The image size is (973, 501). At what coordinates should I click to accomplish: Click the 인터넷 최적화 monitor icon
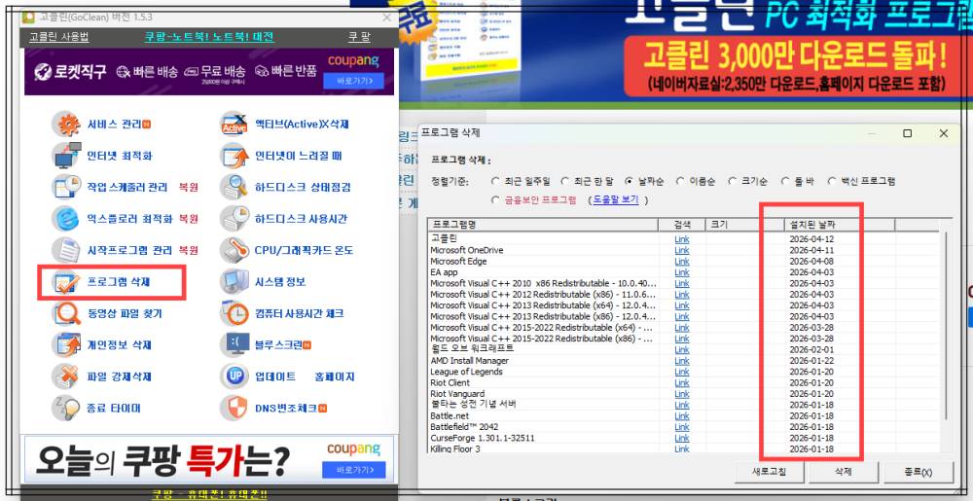(66, 156)
